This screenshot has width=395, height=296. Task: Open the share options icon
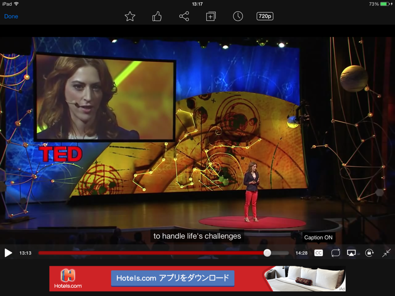pos(184,16)
